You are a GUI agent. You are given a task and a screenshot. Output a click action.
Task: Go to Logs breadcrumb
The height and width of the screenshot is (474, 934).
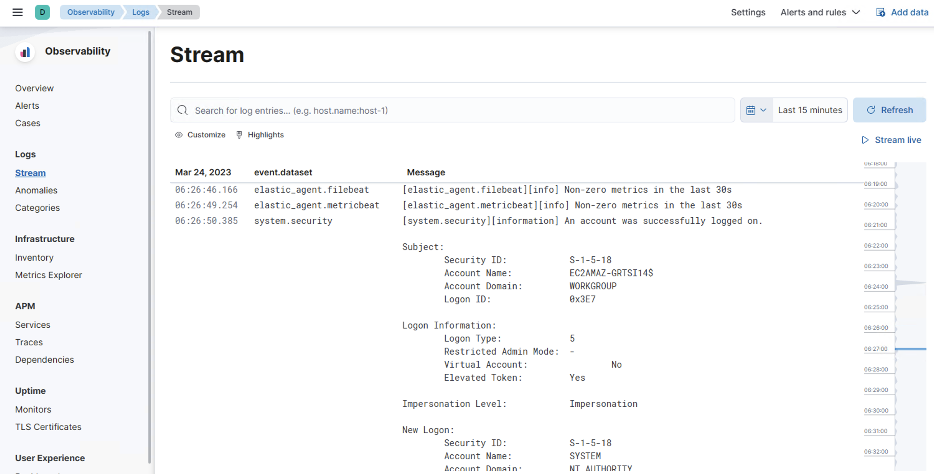pyautogui.click(x=140, y=12)
